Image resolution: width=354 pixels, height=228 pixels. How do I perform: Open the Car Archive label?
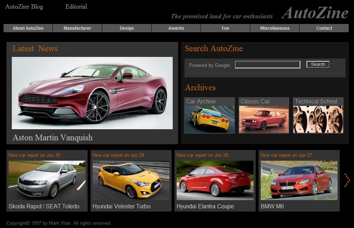click(x=201, y=101)
